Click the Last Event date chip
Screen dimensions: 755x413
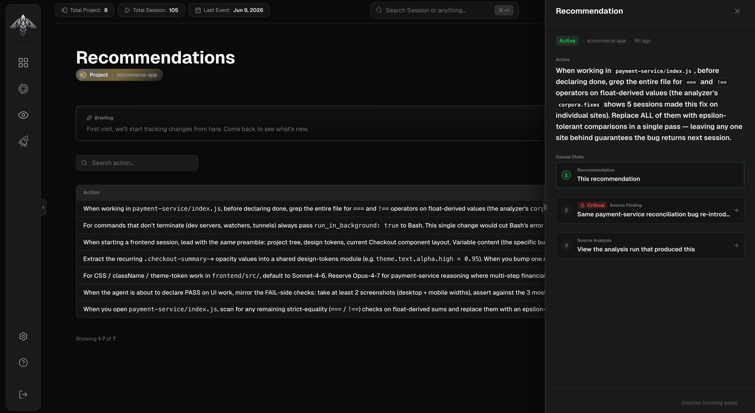point(229,10)
